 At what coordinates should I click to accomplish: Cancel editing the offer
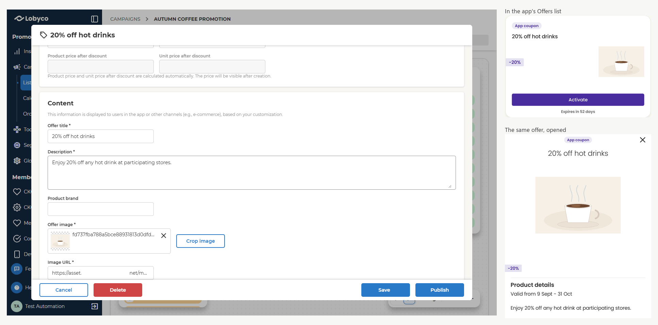click(x=64, y=290)
